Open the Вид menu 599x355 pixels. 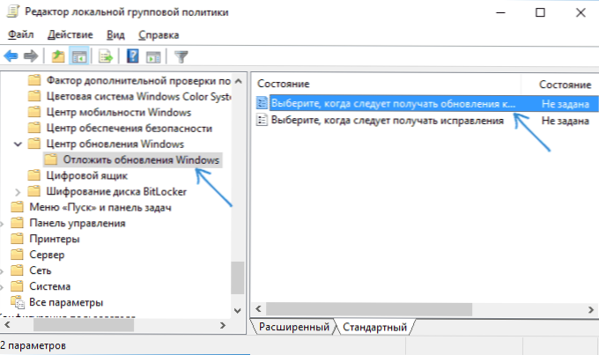click(115, 34)
